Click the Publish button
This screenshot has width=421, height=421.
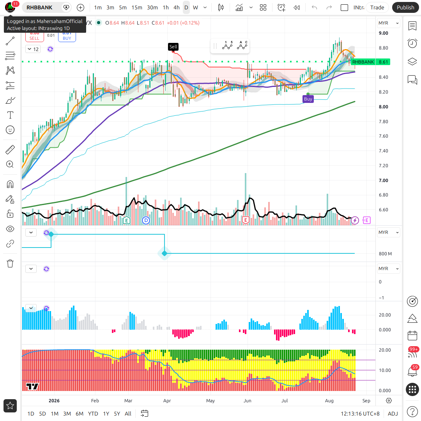405,7
